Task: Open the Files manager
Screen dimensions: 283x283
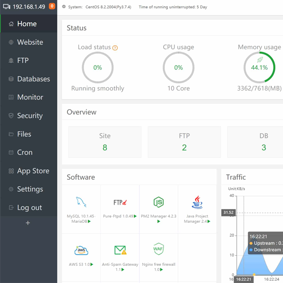Action: (x=28, y=134)
